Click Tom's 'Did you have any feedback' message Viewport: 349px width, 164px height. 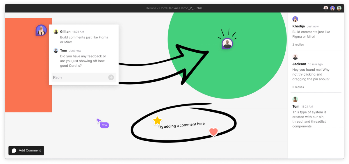coord(83,61)
